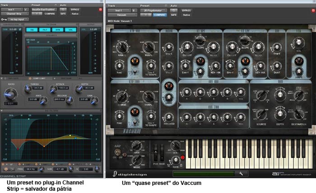Click the red target button in Vacuum header
The height and width of the screenshot is (193, 316).
point(313,10)
